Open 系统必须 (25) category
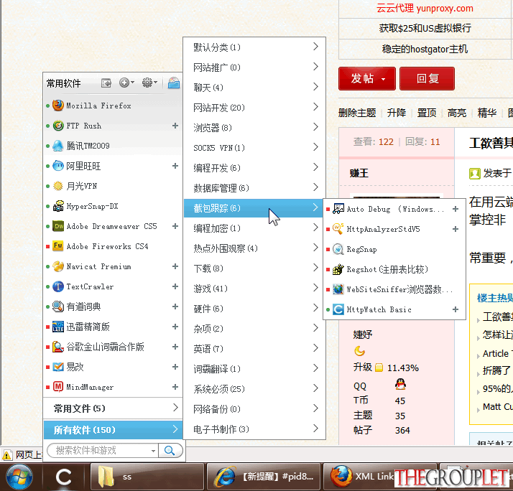 254,389
